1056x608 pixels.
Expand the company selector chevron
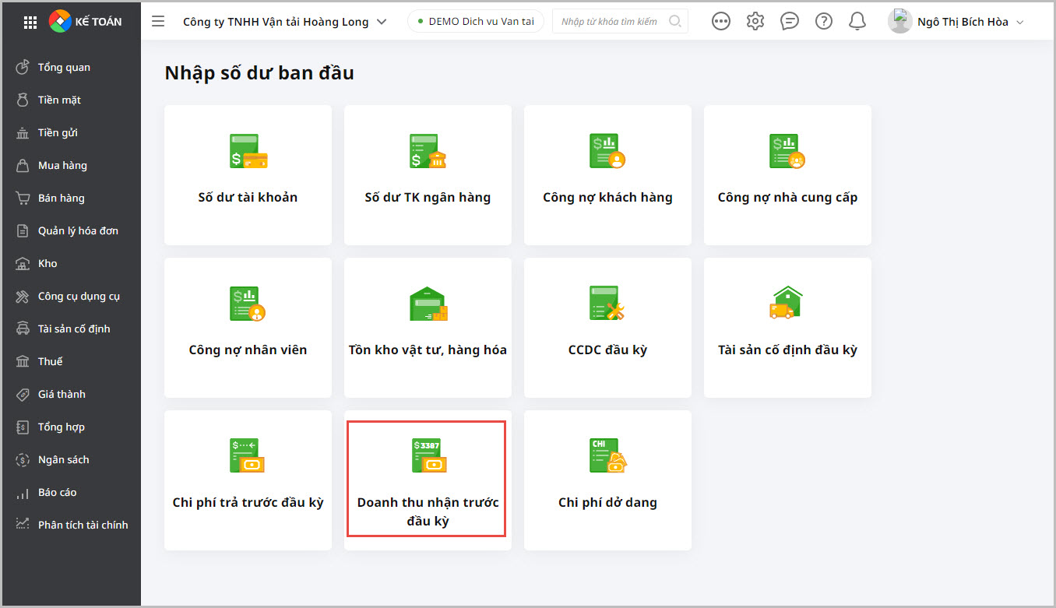point(382,22)
